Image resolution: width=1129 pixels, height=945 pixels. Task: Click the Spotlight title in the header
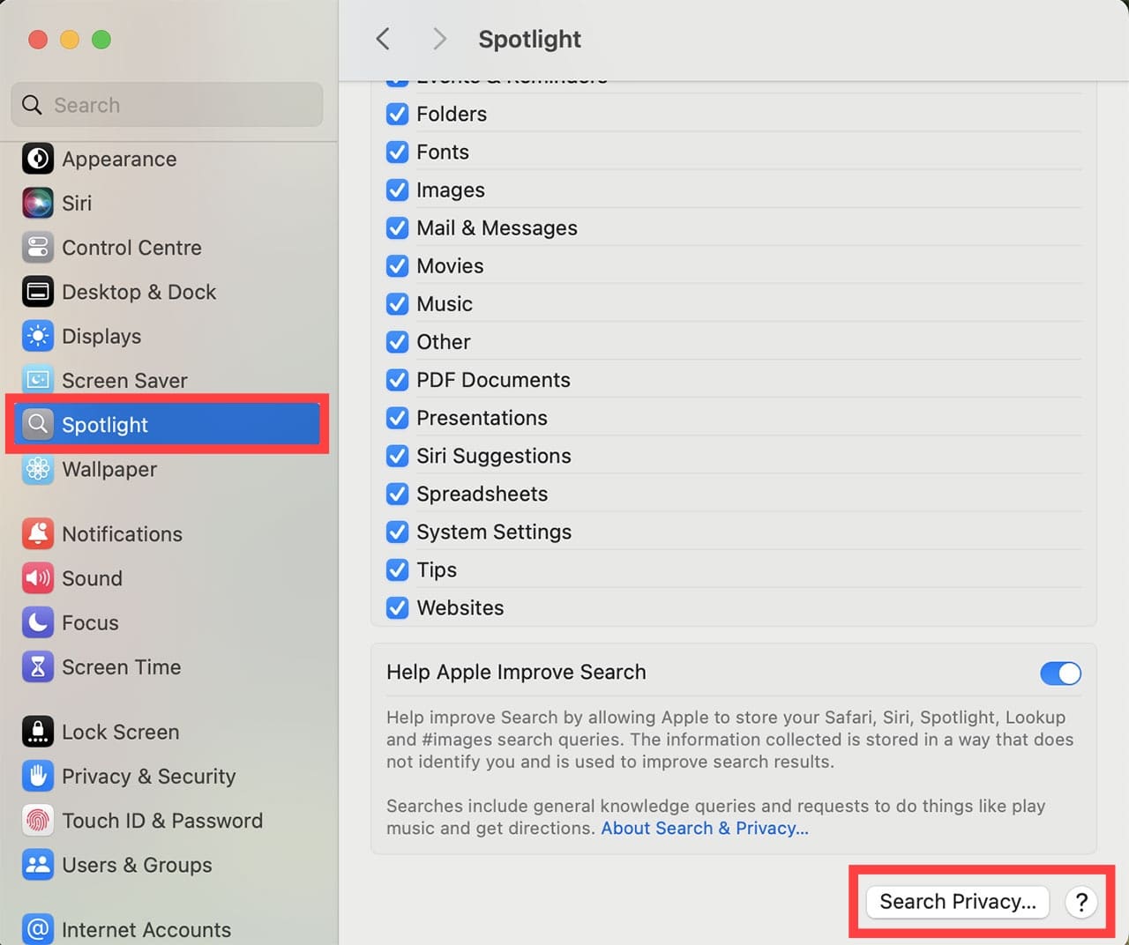pos(529,40)
